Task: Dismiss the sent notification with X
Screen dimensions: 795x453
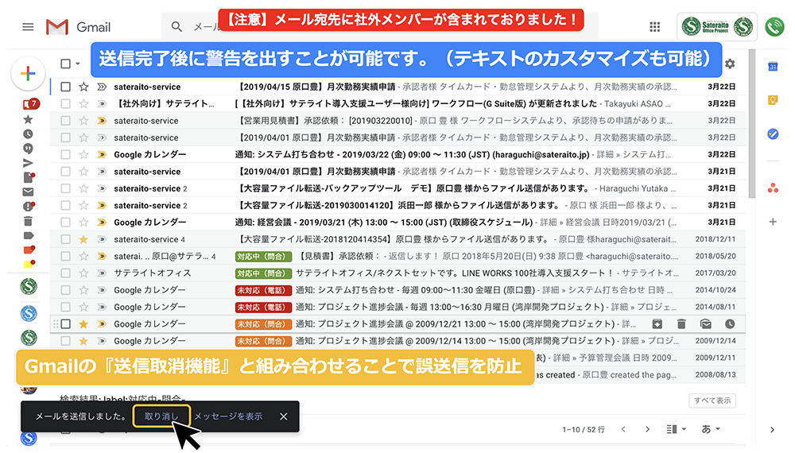Action: point(284,416)
